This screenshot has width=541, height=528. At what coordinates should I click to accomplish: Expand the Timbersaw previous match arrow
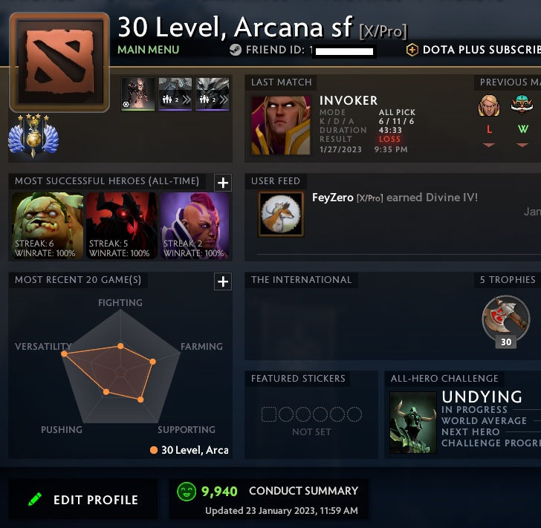click(522, 146)
